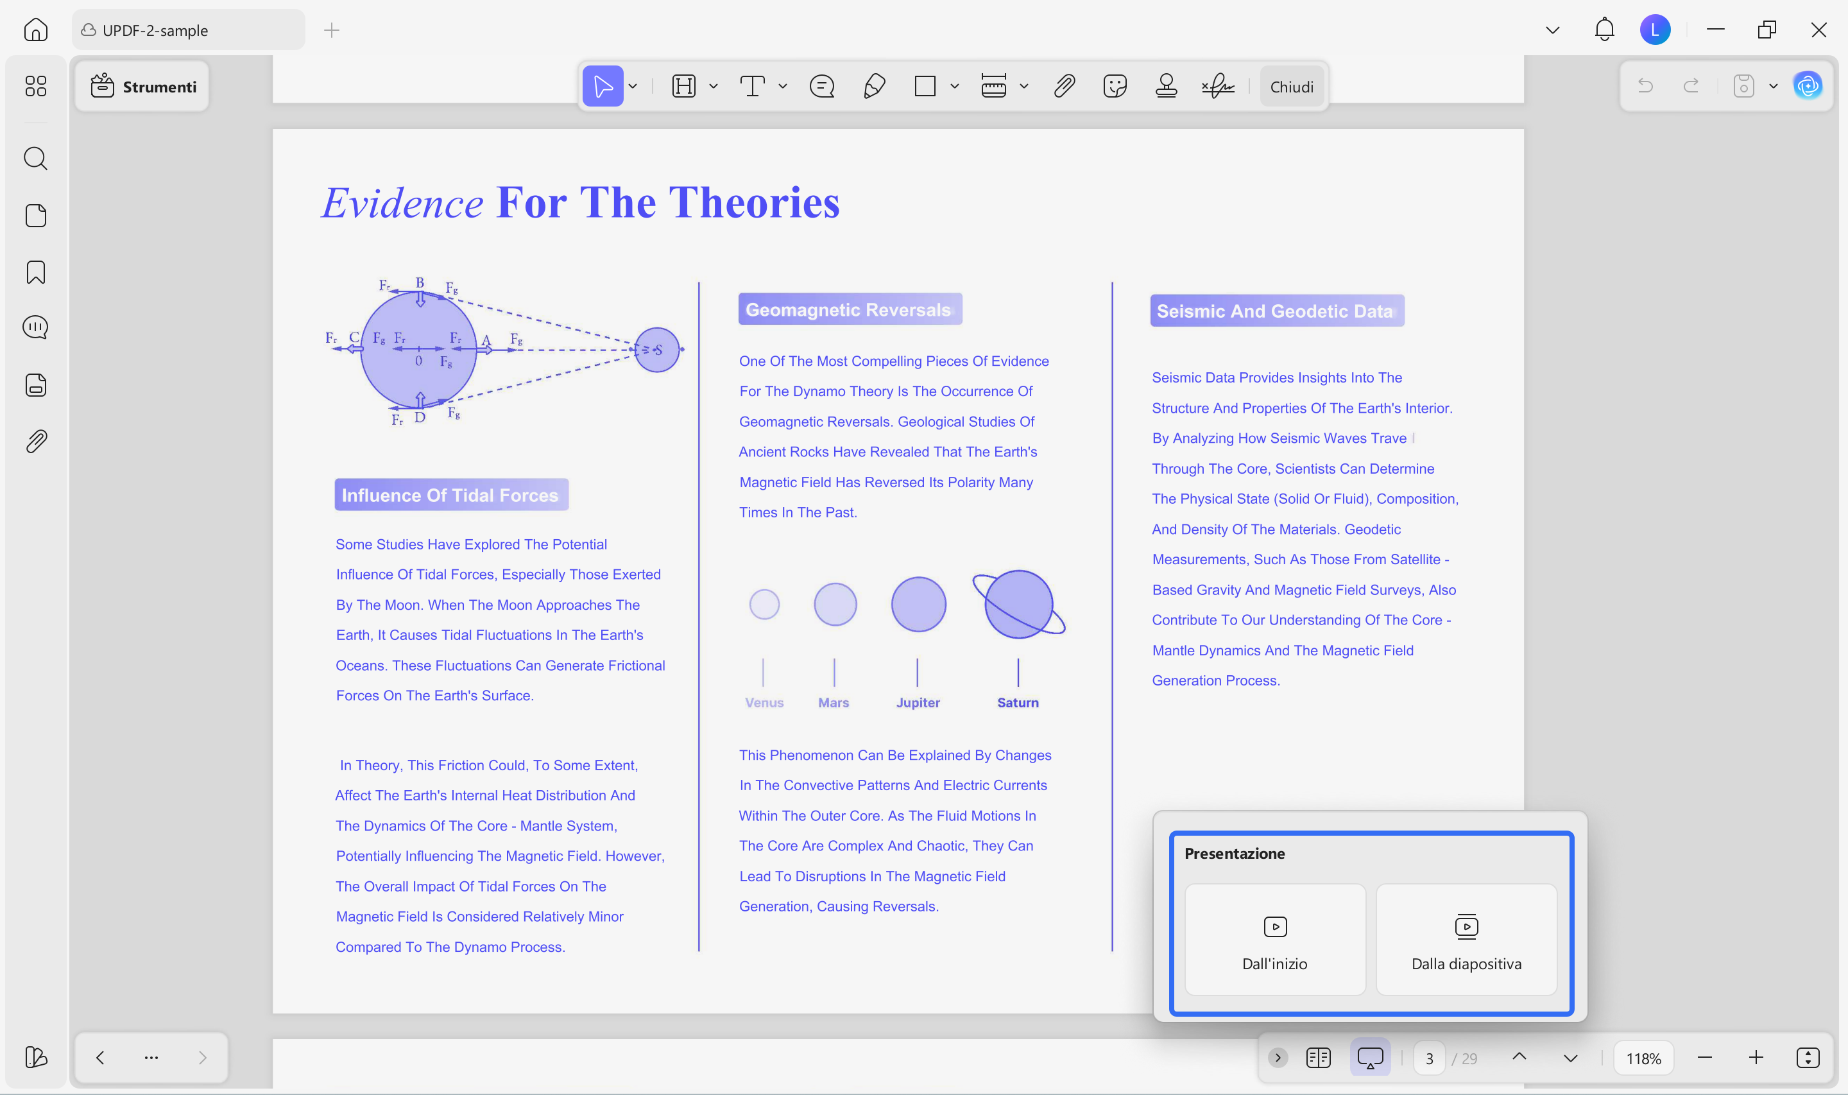Open the UPDF AI assistant icon

click(1808, 87)
